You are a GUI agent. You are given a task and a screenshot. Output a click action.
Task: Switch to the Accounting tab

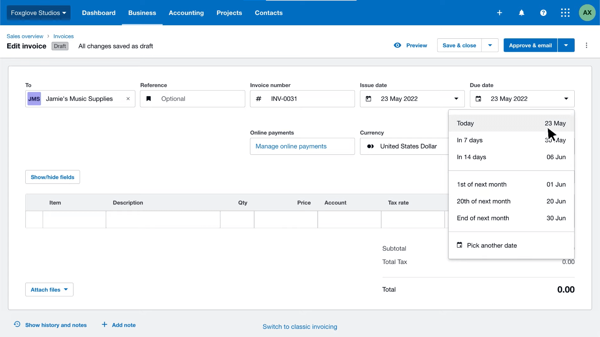(x=186, y=13)
